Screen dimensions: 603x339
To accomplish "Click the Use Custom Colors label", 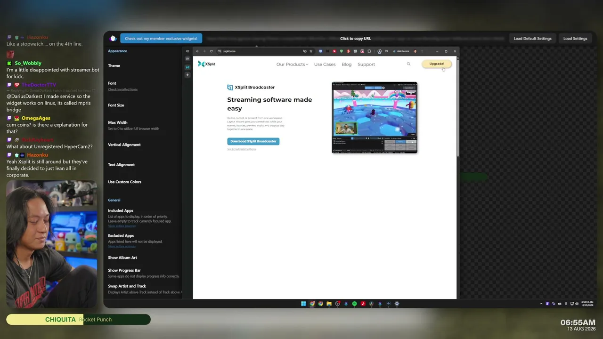I will tap(124, 182).
